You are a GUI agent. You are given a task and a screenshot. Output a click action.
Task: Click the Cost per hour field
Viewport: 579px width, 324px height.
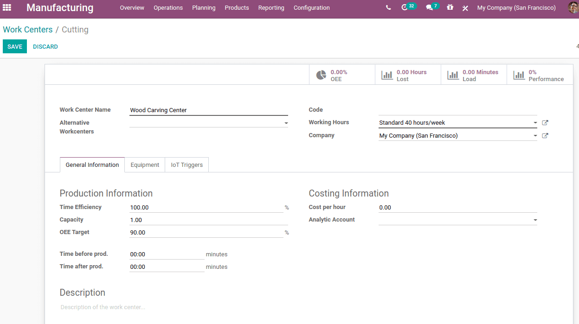point(458,208)
